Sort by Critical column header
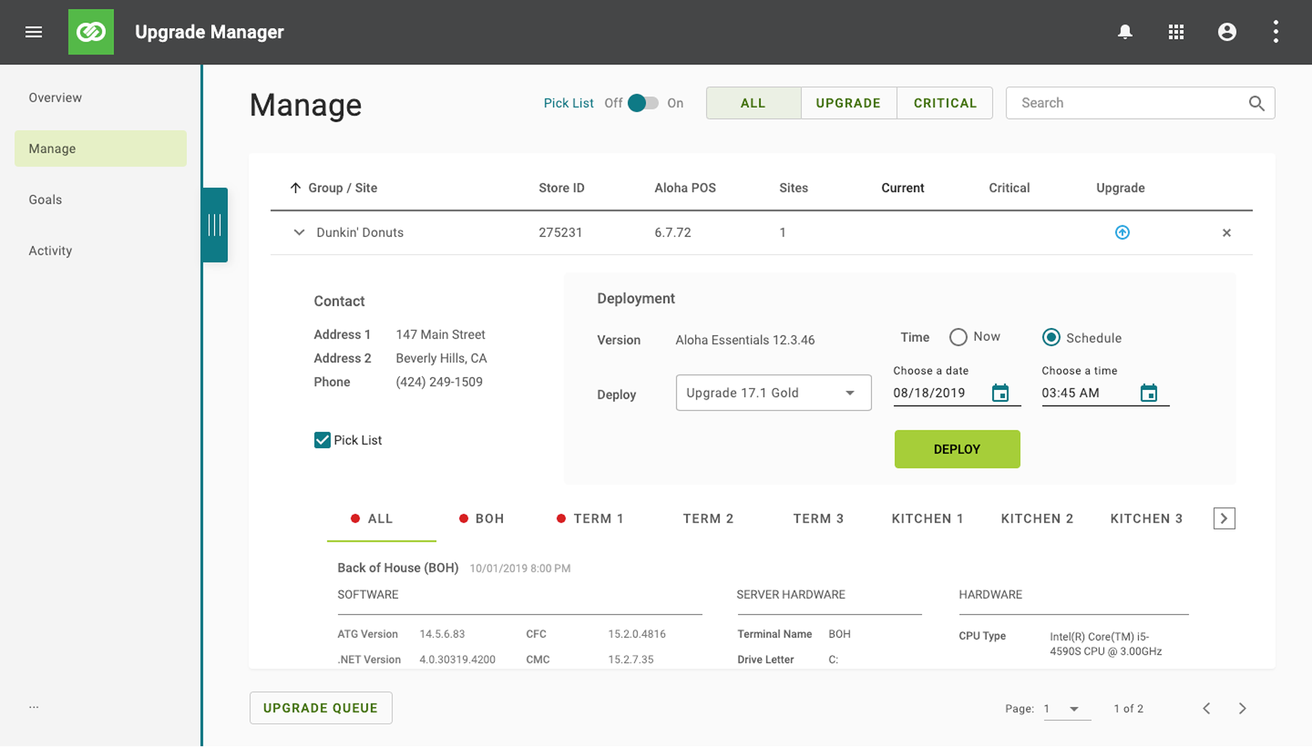 (x=1009, y=188)
